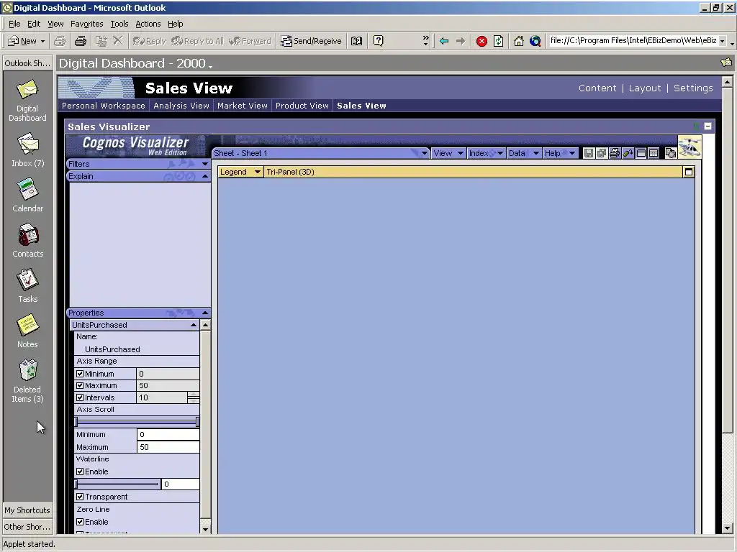Switch to the Market View tab

[x=242, y=106]
